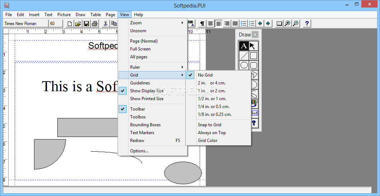Click the justify text icon

click(x=235, y=24)
